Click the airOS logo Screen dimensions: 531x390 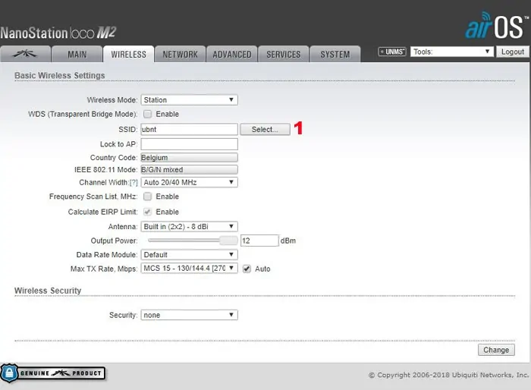point(494,26)
